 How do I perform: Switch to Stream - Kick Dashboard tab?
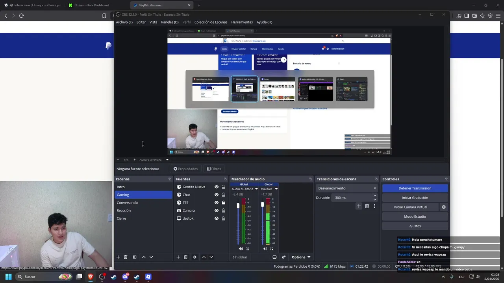[91, 5]
